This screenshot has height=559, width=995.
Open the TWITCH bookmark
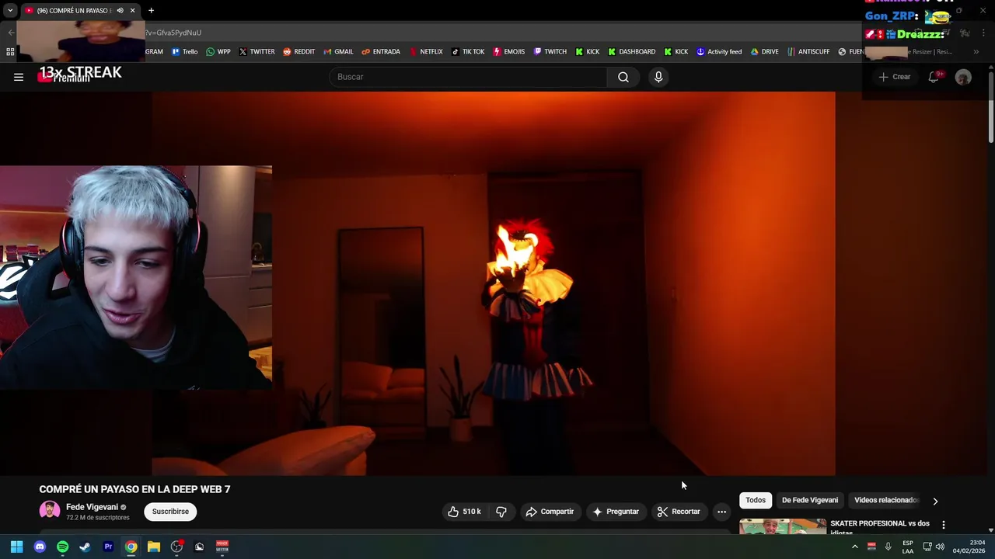(x=550, y=52)
